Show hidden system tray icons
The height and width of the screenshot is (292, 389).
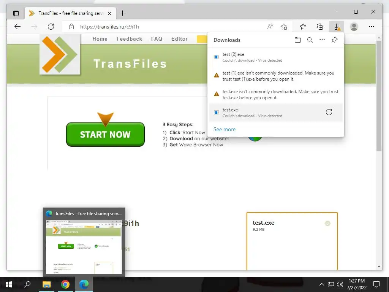pyautogui.click(x=321, y=284)
